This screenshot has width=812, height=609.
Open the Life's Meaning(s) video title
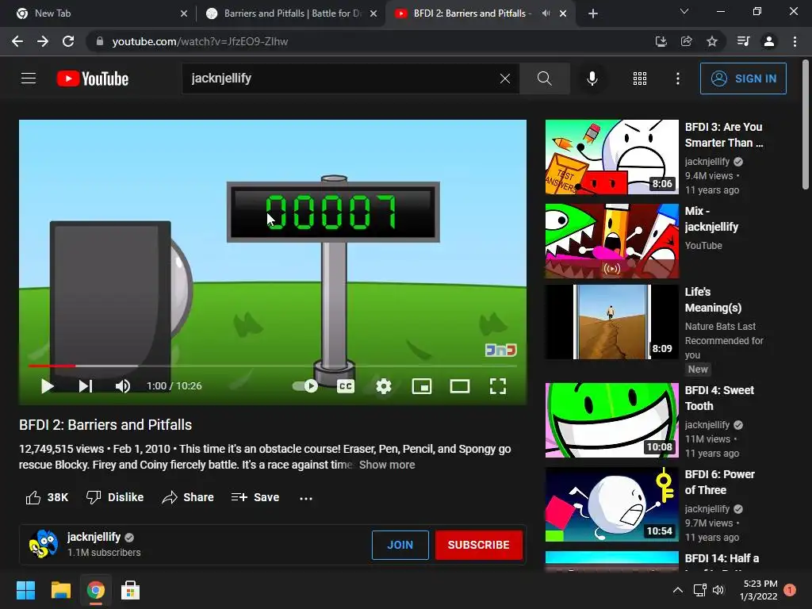713,300
